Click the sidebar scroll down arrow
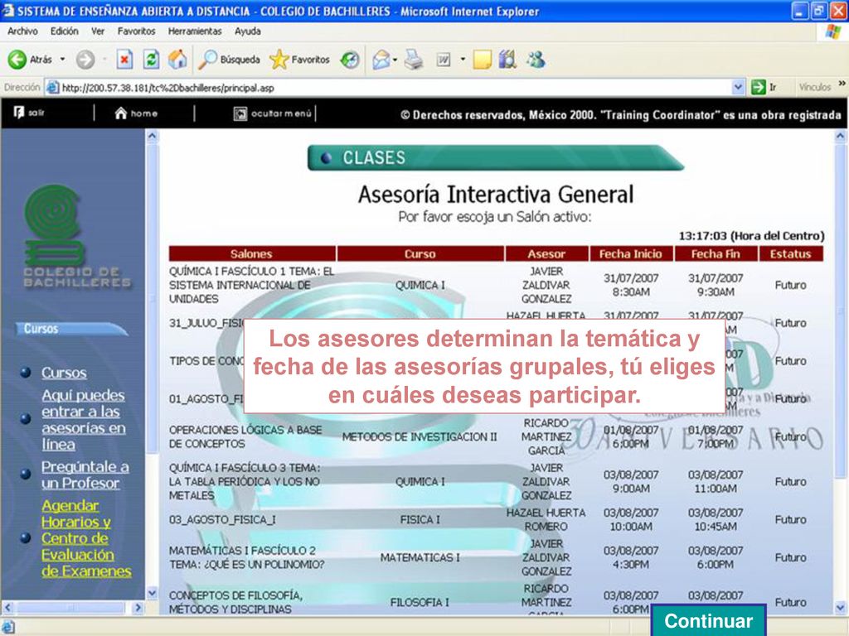Viewport: 849px width, 636px height. click(x=153, y=593)
